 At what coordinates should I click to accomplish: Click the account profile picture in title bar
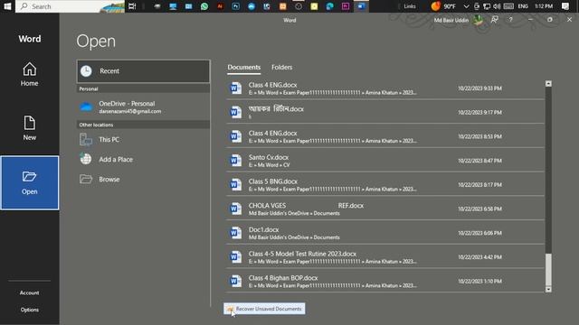(479, 20)
